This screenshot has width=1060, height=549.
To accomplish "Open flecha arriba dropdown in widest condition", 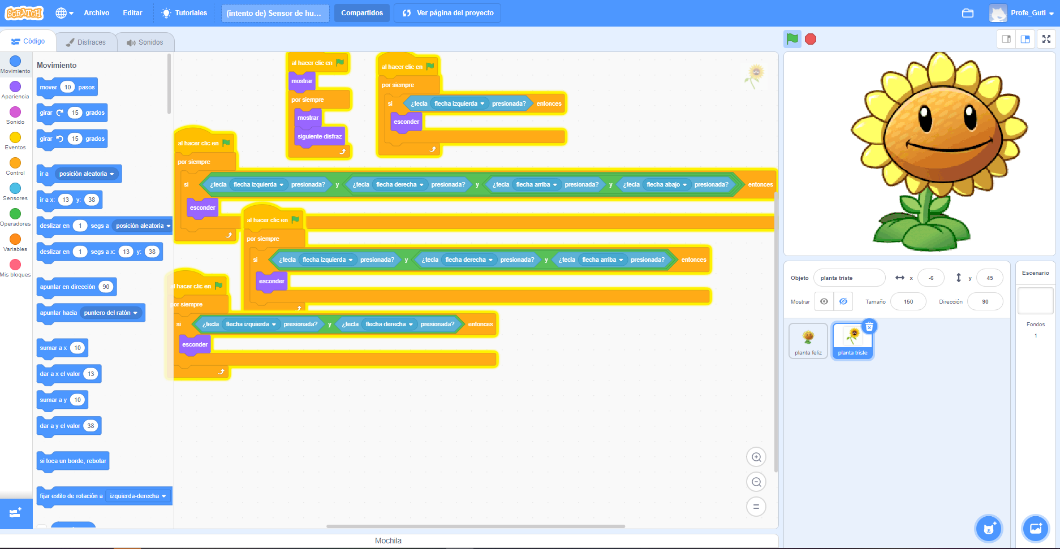I will (x=536, y=184).
